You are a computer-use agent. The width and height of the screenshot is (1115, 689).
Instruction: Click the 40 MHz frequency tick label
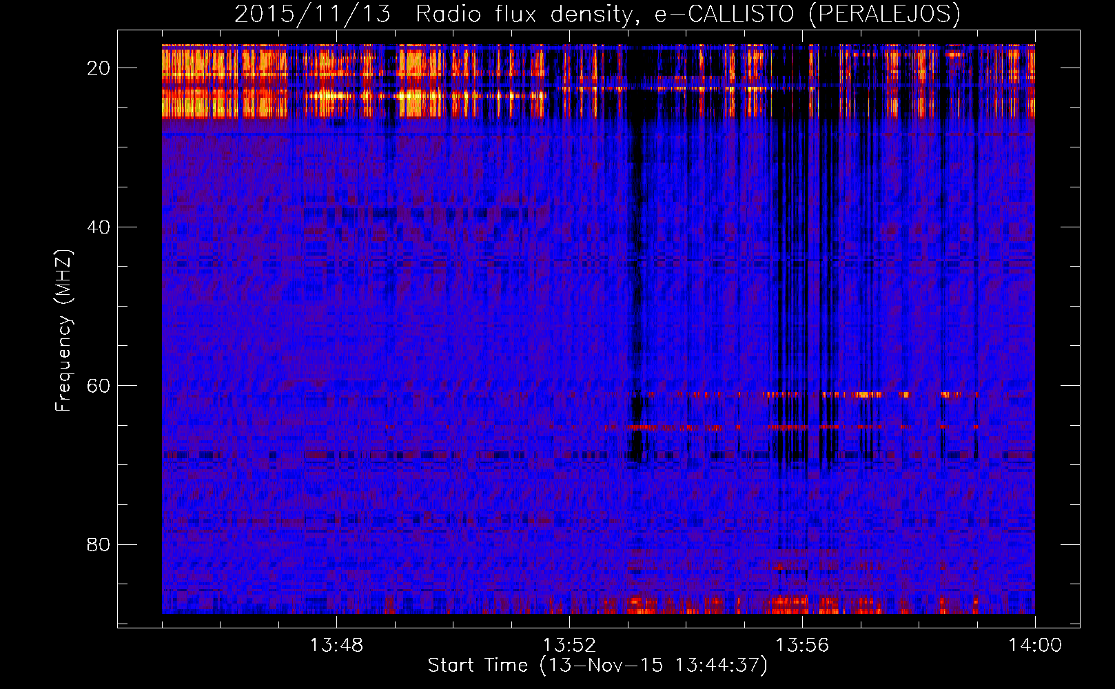[99, 227]
